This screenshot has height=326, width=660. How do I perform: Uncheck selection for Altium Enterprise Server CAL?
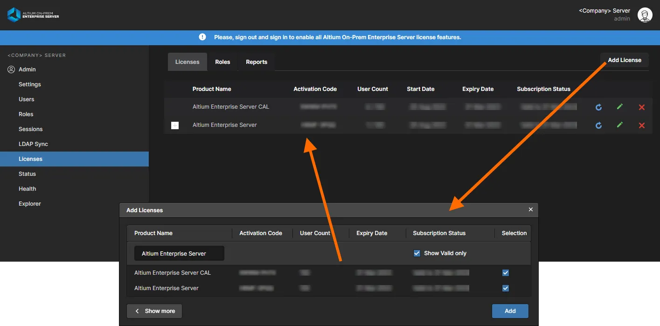(x=506, y=273)
